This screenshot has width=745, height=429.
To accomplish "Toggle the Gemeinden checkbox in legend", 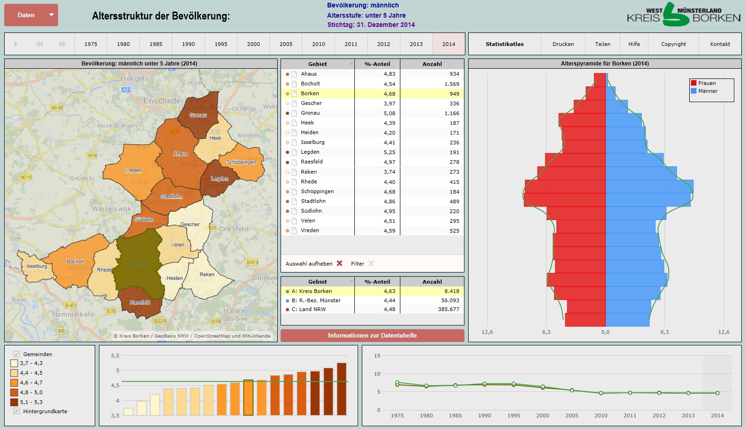I will coord(17,354).
